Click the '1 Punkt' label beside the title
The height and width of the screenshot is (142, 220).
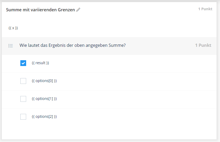pos(205,9)
